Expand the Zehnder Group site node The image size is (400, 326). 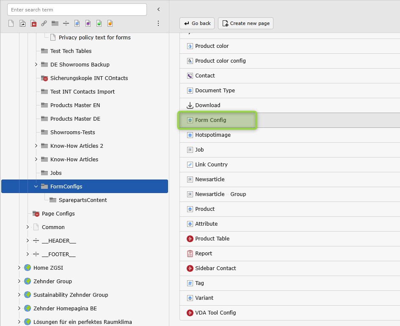pos(19,281)
